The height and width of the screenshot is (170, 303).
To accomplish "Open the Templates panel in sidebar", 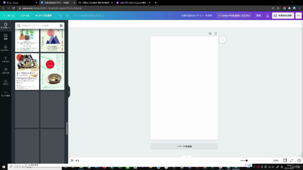I will 6,25.
